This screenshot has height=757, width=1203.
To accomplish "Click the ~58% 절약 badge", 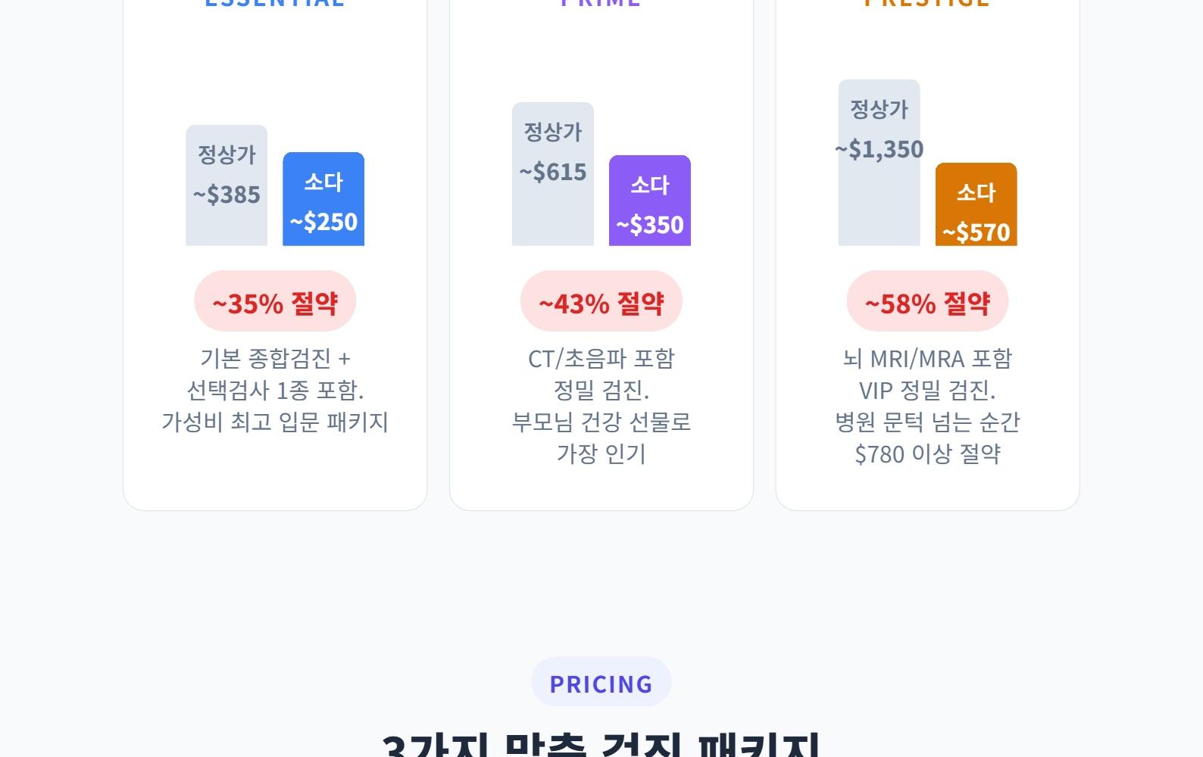I will (927, 301).
